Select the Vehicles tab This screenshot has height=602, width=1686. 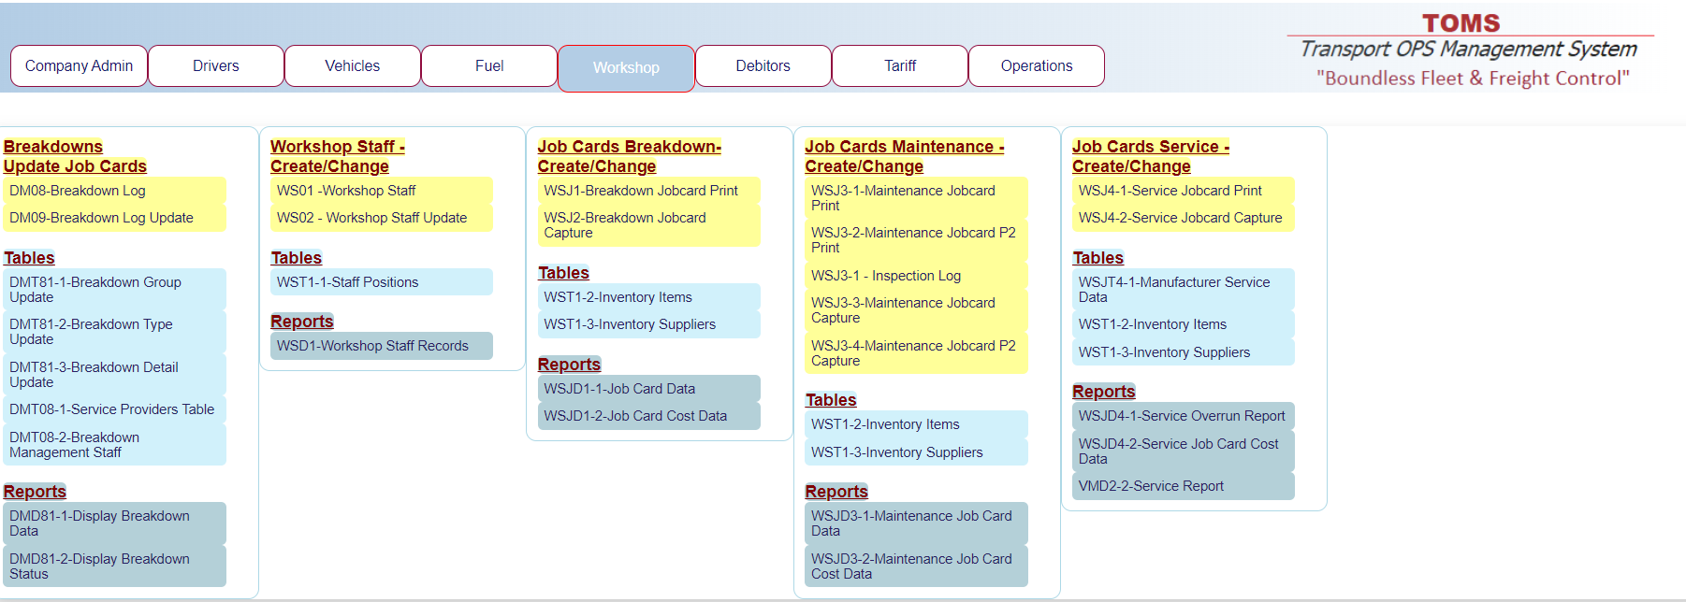click(353, 66)
